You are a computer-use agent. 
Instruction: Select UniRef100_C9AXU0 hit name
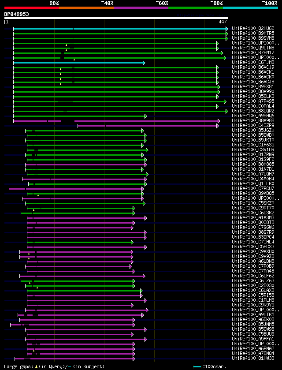click(x=253, y=252)
